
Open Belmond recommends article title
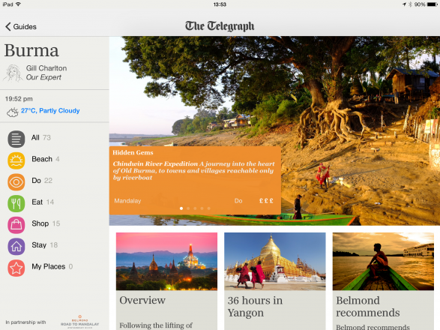[x=368, y=307]
